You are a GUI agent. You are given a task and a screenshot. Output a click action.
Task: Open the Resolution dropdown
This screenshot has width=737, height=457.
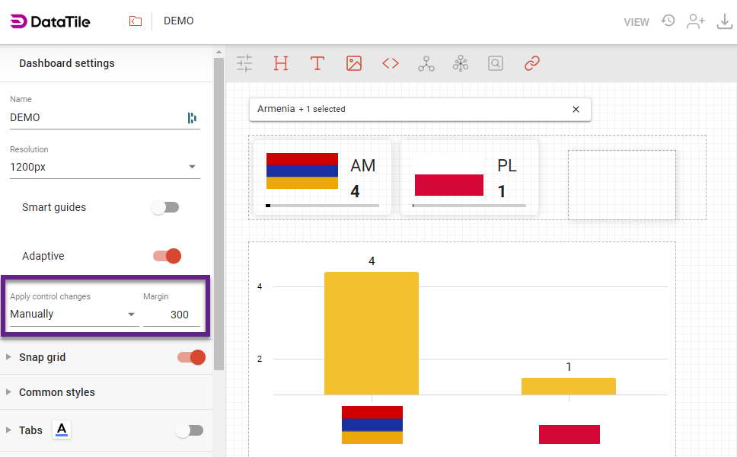[104, 167]
